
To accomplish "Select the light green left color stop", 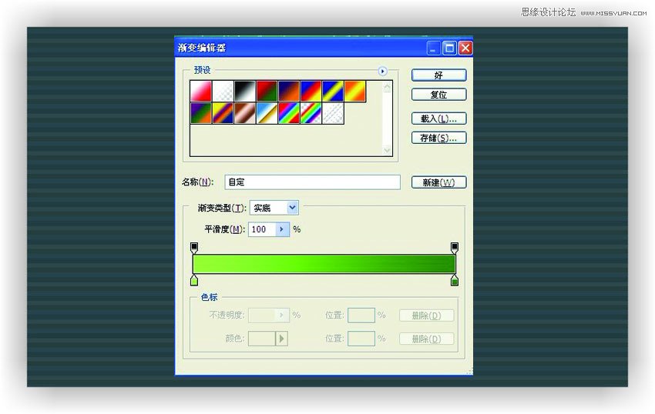I will 194,280.
